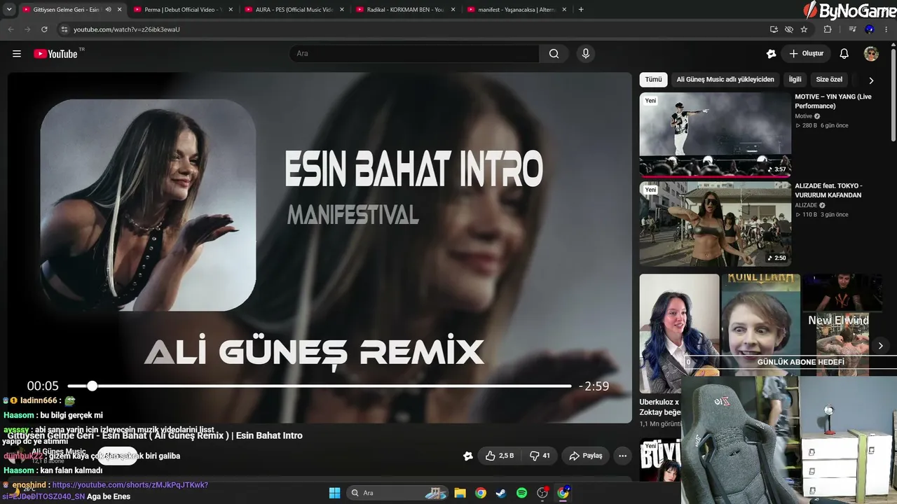Open the Motive channel link
Image resolution: width=897 pixels, height=504 pixels.
[x=803, y=116]
